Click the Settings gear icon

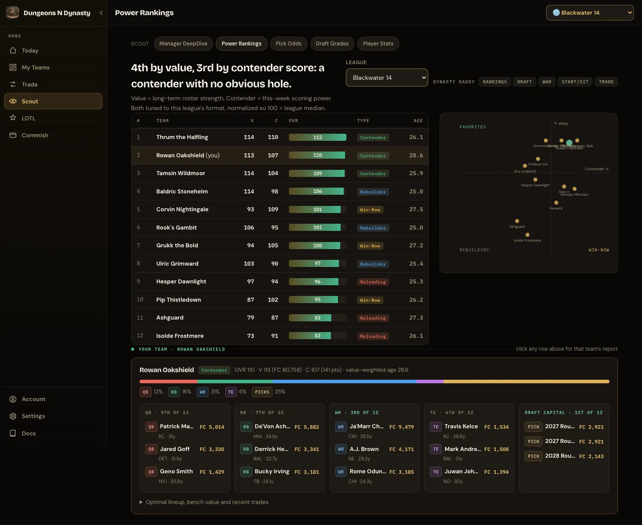tap(13, 416)
